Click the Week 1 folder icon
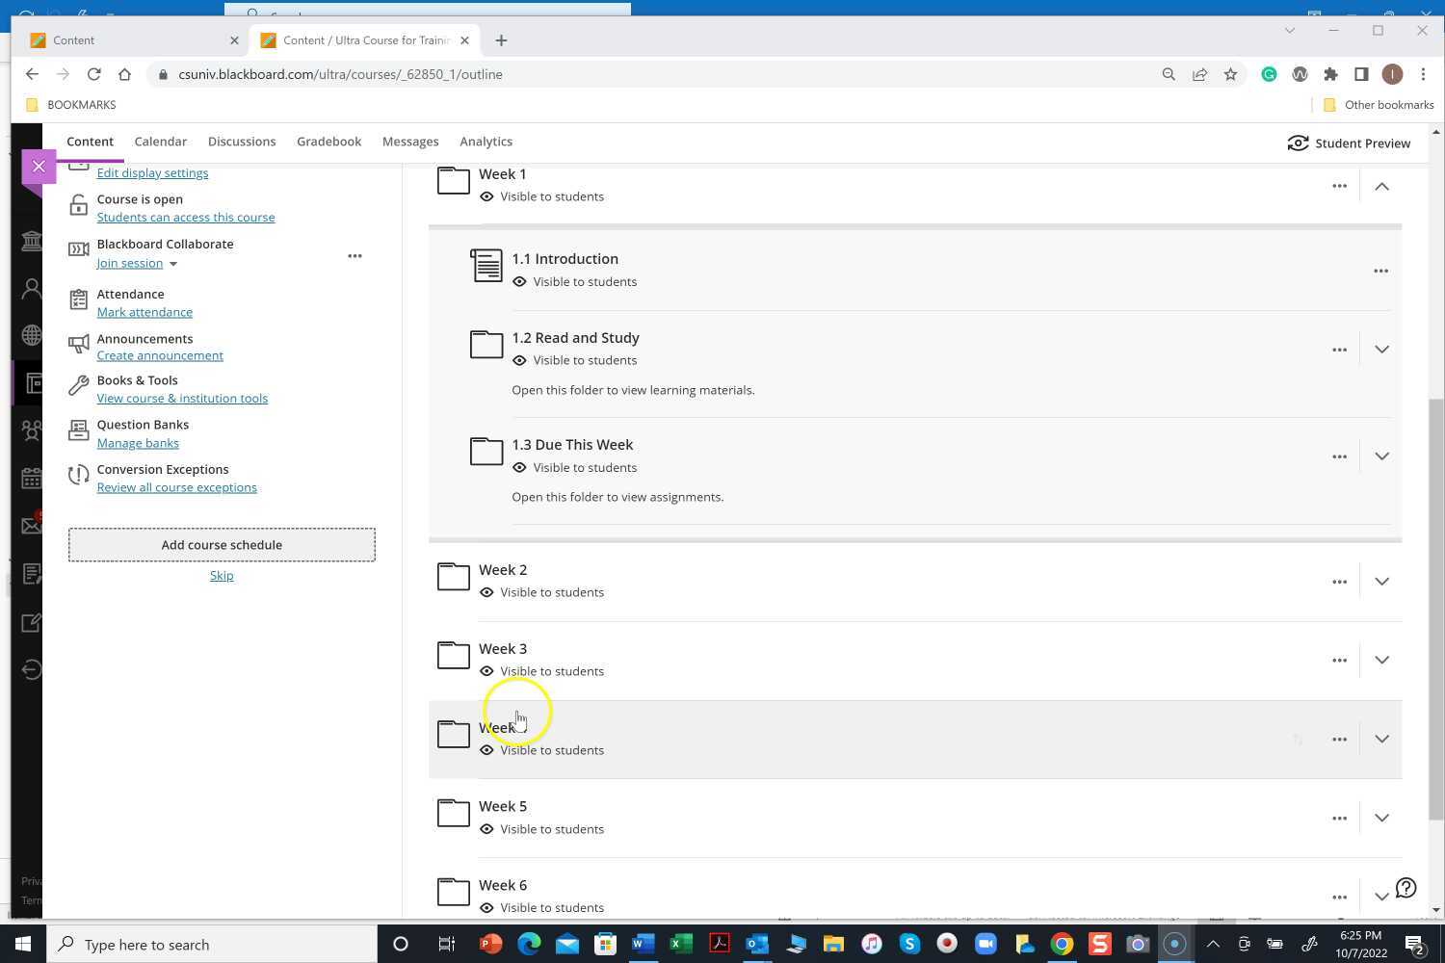The image size is (1445, 963). pyautogui.click(x=453, y=180)
